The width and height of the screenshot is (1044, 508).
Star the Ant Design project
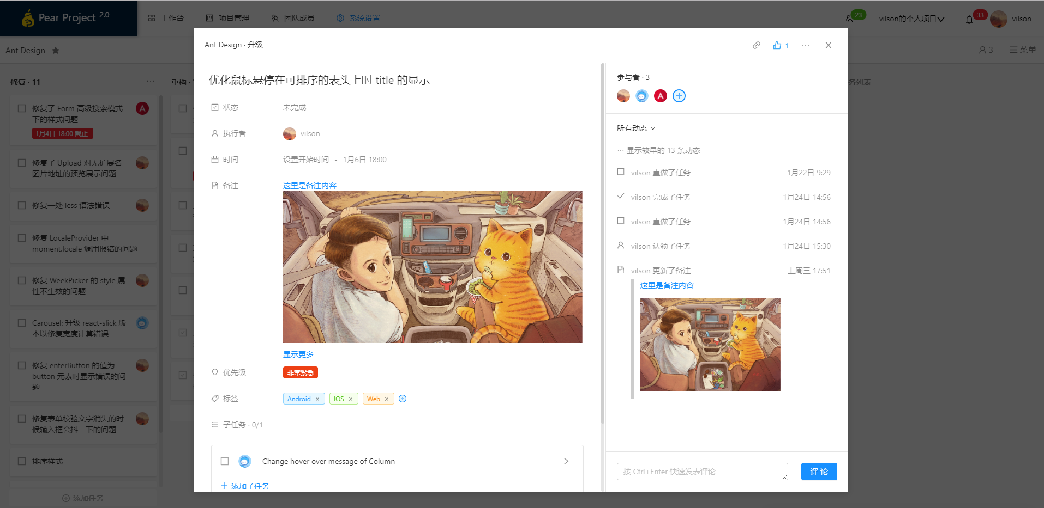click(x=56, y=51)
